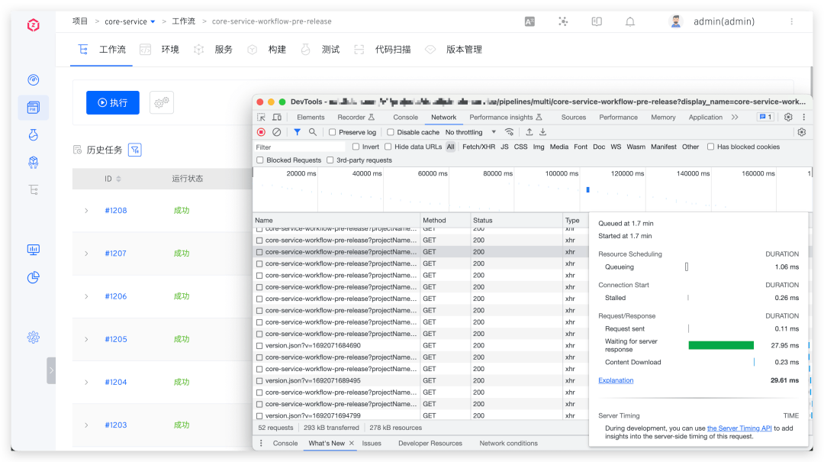Check Has blocked cookies
The image size is (824, 462).
[x=710, y=147]
